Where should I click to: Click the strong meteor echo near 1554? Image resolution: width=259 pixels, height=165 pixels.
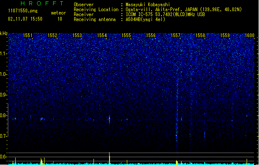tap(109, 119)
